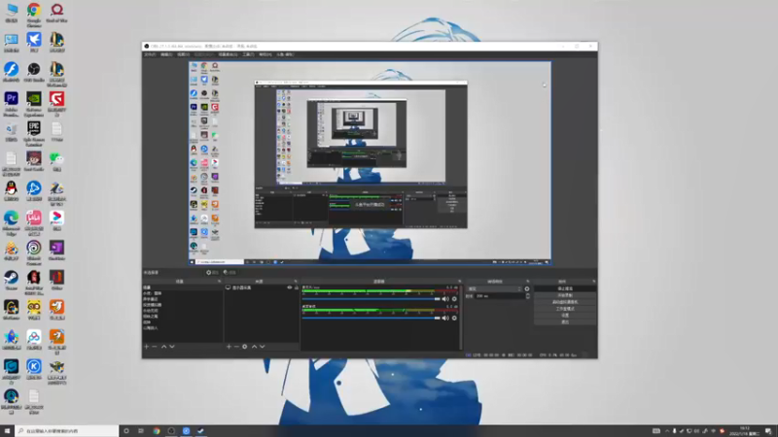Remove the selected source with minus icon
Image resolution: width=778 pixels, height=437 pixels.
[x=236, y=347]
